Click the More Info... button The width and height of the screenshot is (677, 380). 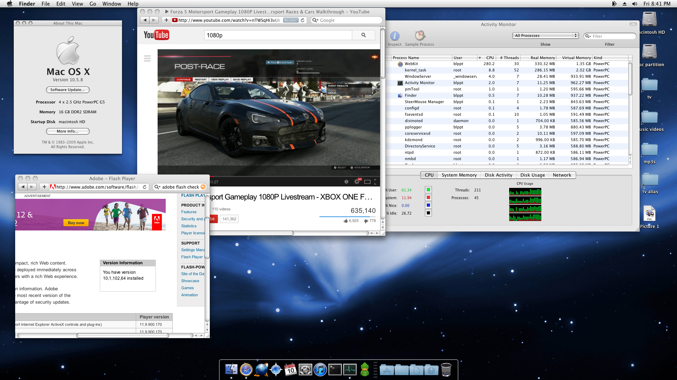(68, 132)
